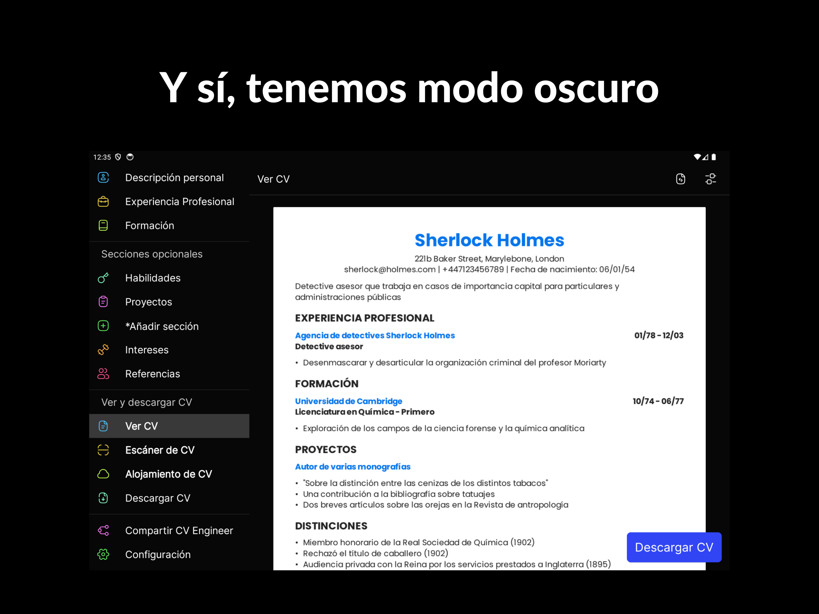The image size is (819, 614).
Task: Open the CV adjustments sliders icon
Action: tap(710, 179)
